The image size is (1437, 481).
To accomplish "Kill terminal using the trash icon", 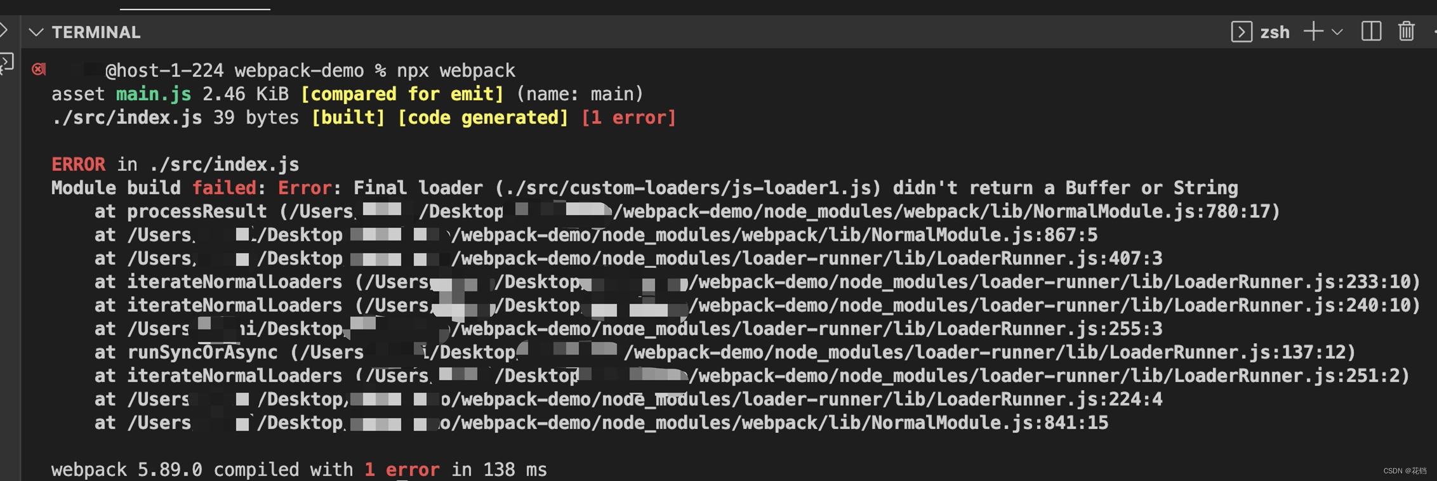I will point(1407,32).
